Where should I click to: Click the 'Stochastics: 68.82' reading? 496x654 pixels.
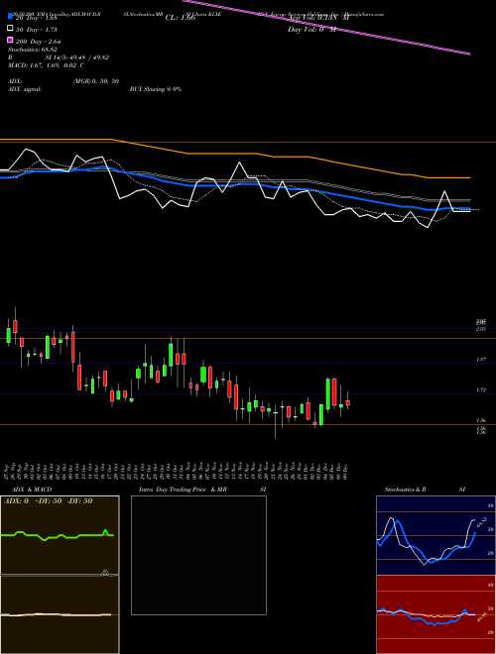pos(32,50)
